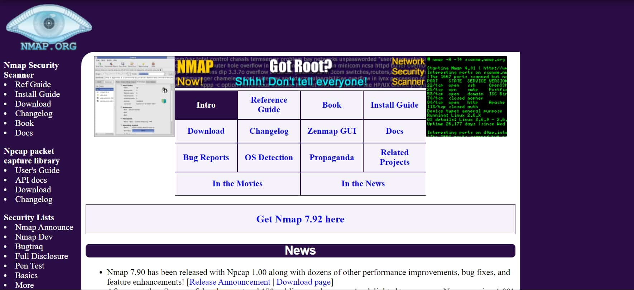634x290 pixels.
Task: Click the Security Lists heading
Action: point(29,217)
